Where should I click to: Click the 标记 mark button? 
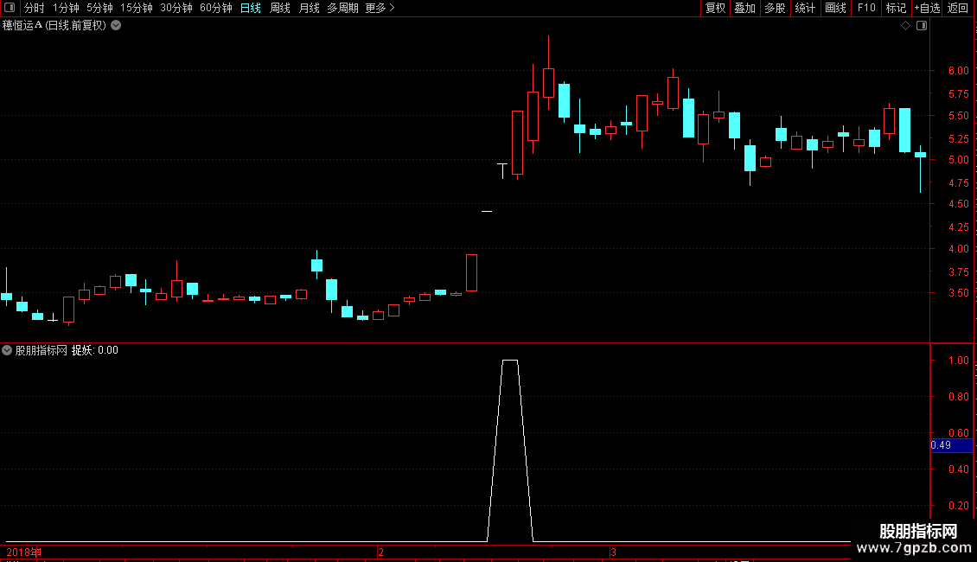(x=896, y=8)
